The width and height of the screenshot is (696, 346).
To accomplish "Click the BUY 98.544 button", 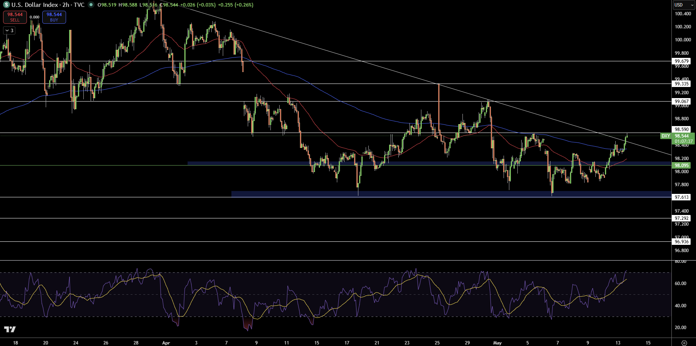I will pyautogui.click(x=54, y=17).
